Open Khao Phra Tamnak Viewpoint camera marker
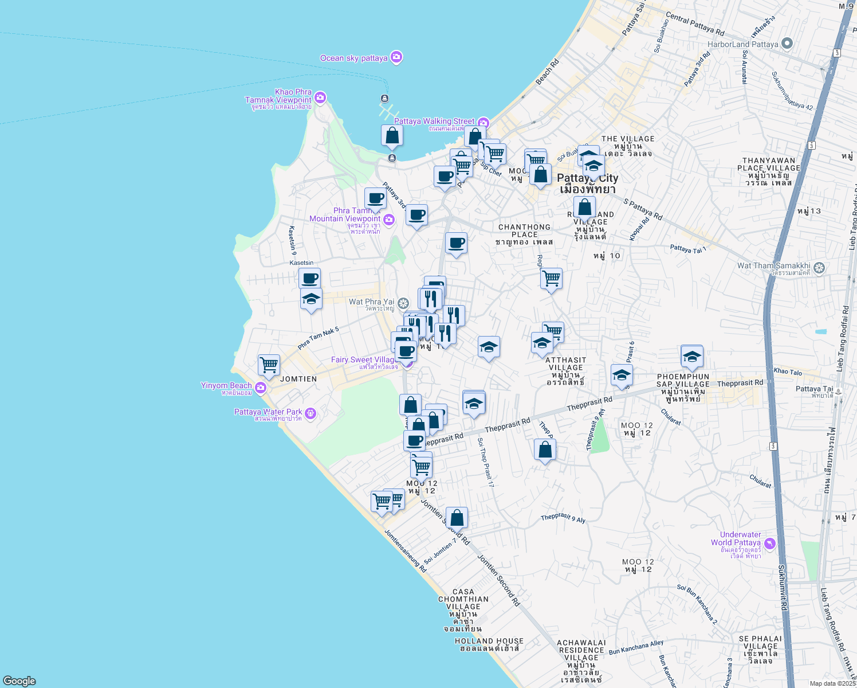The height and width of the screenshot is (688, 857). pyautogui.click(x=320, y=97)
